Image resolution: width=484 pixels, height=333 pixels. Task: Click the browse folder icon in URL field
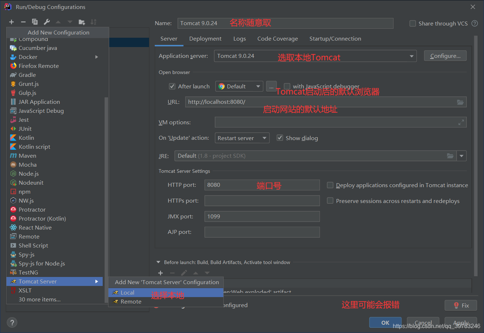coord(460,102)
